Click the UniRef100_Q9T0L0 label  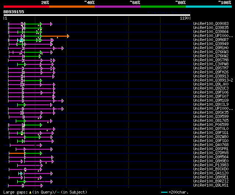[211, 129]
